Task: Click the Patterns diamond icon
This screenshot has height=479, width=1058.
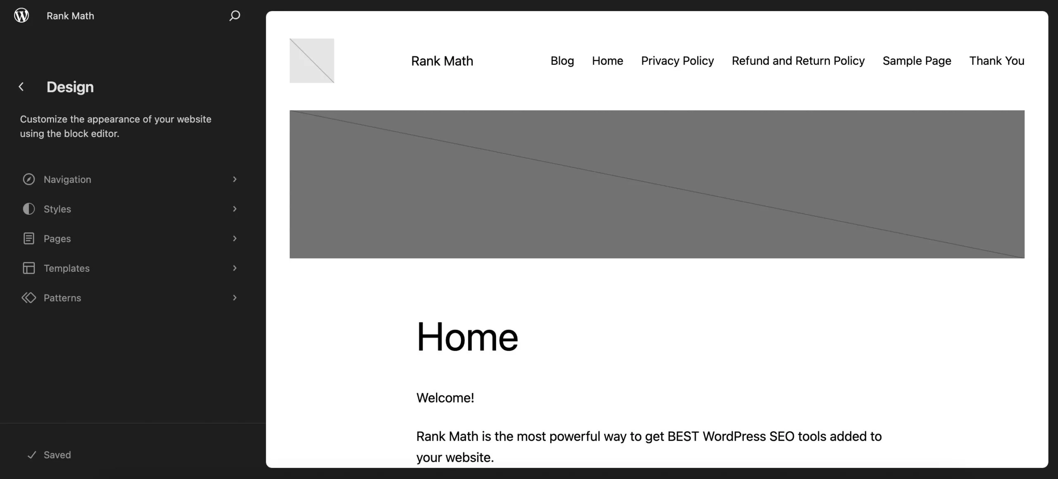Action: click(x=29, y=298)
